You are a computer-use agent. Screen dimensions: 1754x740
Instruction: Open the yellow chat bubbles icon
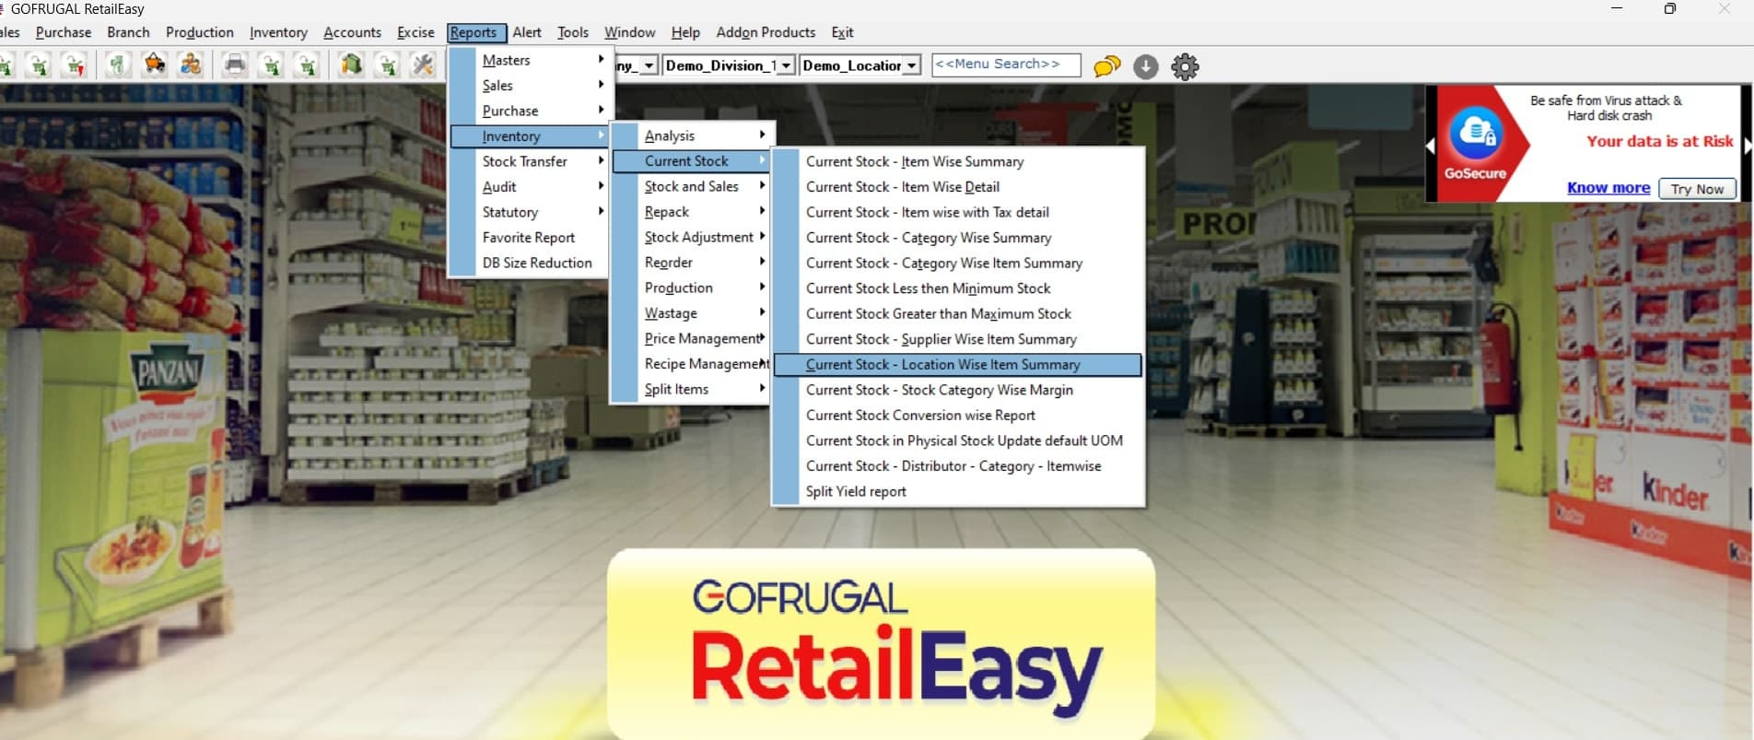pyautogui.click(x=1106, y=66)
